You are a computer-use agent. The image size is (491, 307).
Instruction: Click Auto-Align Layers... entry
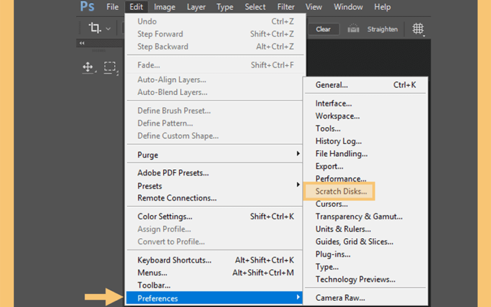point(214,80)
